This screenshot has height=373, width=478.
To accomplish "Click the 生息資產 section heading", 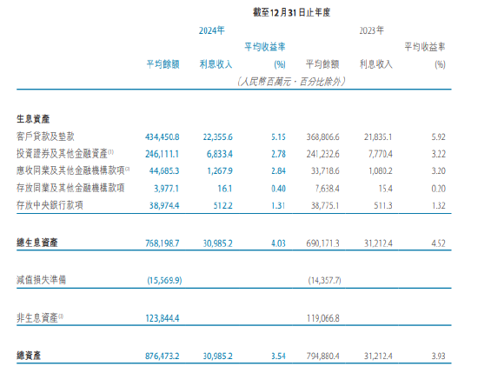I will coord(33,118).
